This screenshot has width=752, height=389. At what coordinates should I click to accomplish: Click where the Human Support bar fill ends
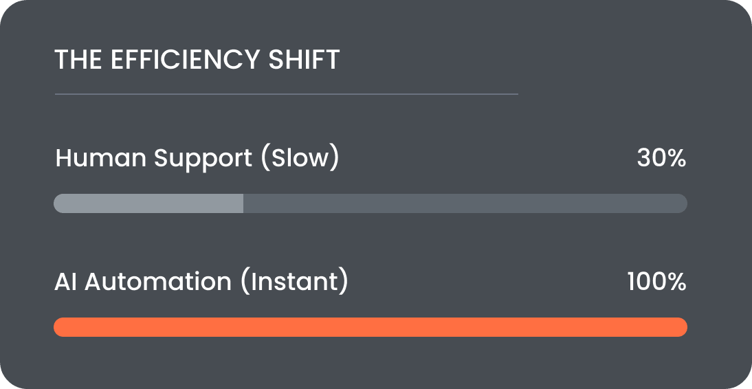(243, 203)
